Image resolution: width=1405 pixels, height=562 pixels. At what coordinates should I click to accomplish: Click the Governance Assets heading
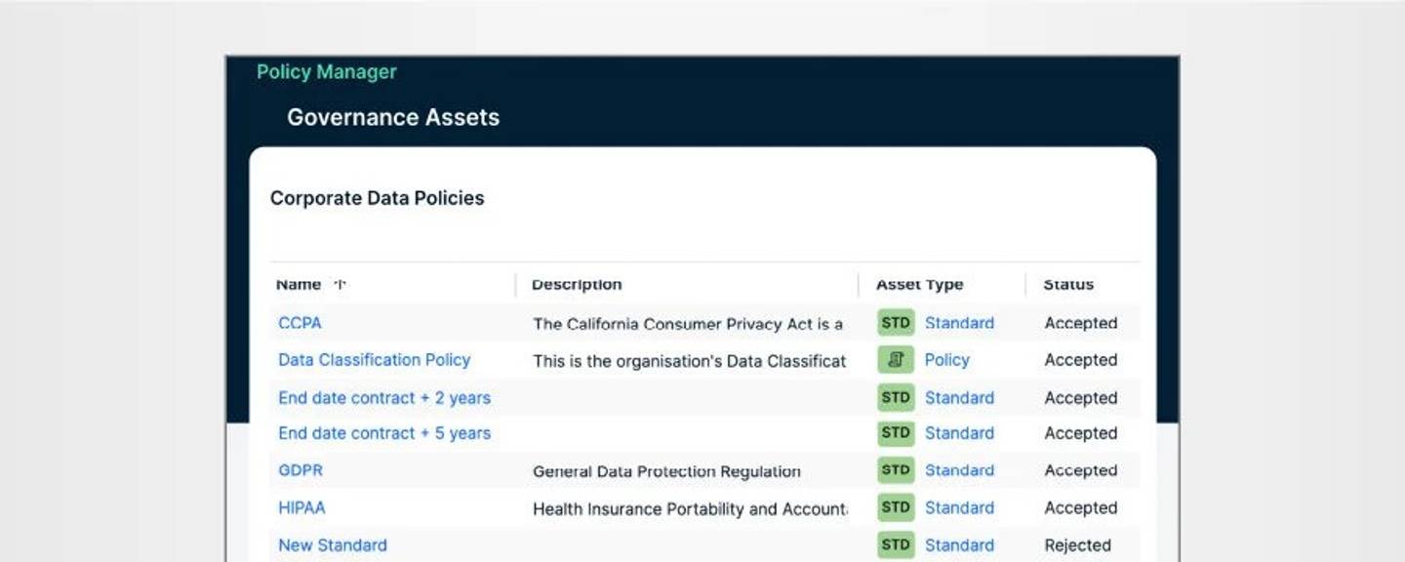(392, 117)
